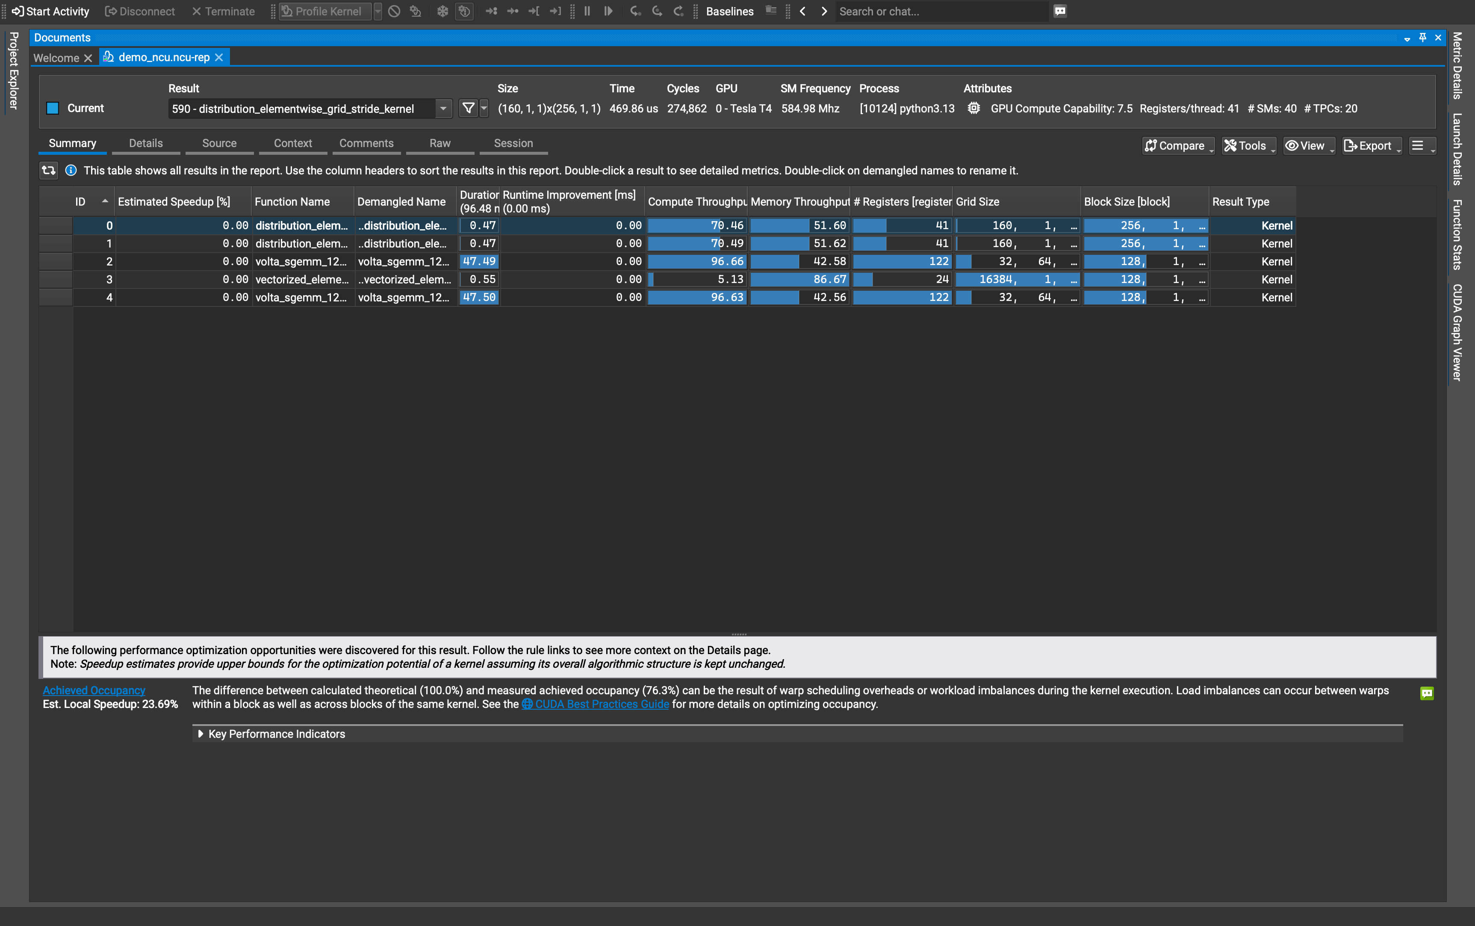Click the first curved step arrow icon
1475x926 pixels.
click(x=636, y=11)
